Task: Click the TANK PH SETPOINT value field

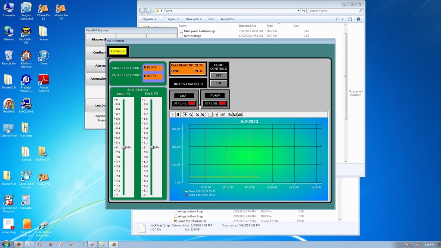Action: click(x=153, y=68)
